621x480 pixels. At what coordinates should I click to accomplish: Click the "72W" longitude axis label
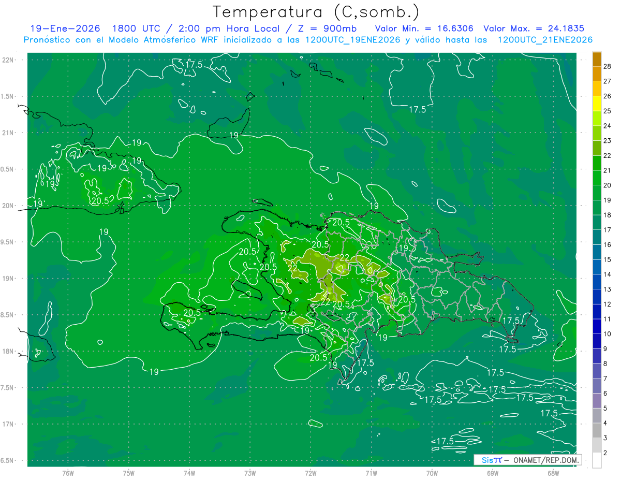(310, 473)
